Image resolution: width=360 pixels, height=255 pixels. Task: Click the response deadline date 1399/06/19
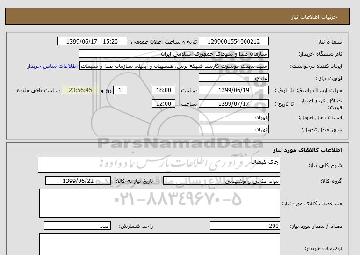click(233, 90)
